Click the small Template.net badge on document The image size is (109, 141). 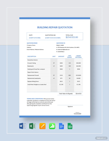click(77, 114)
